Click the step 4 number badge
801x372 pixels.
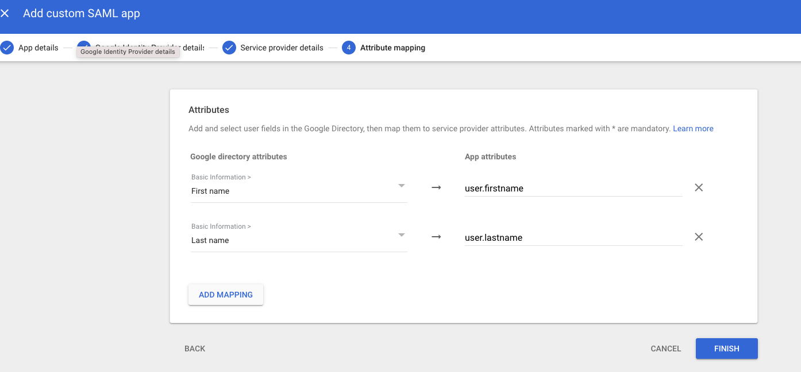pyautogui.click(x=349, y=48)
